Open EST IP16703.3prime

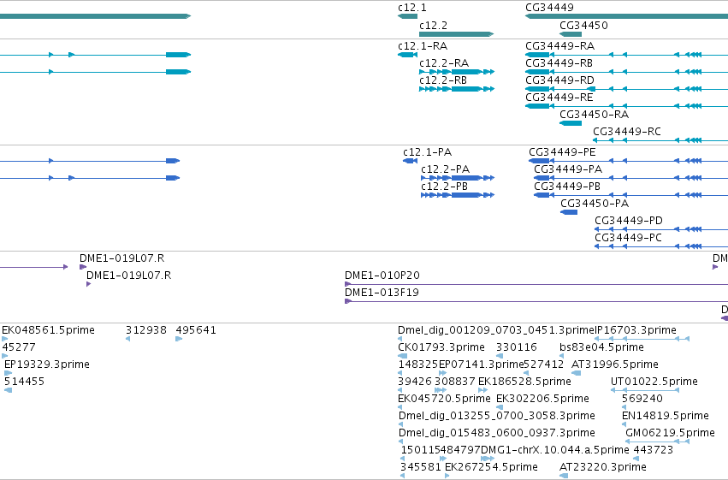635,330
